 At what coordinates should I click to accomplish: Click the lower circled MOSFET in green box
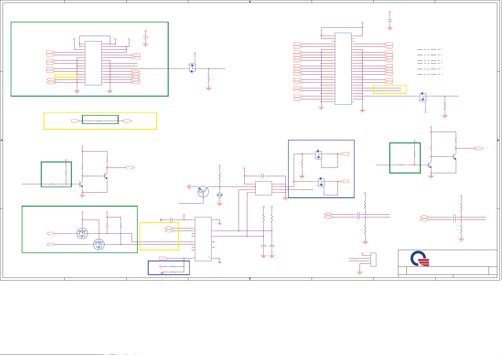tap(99, 244)
